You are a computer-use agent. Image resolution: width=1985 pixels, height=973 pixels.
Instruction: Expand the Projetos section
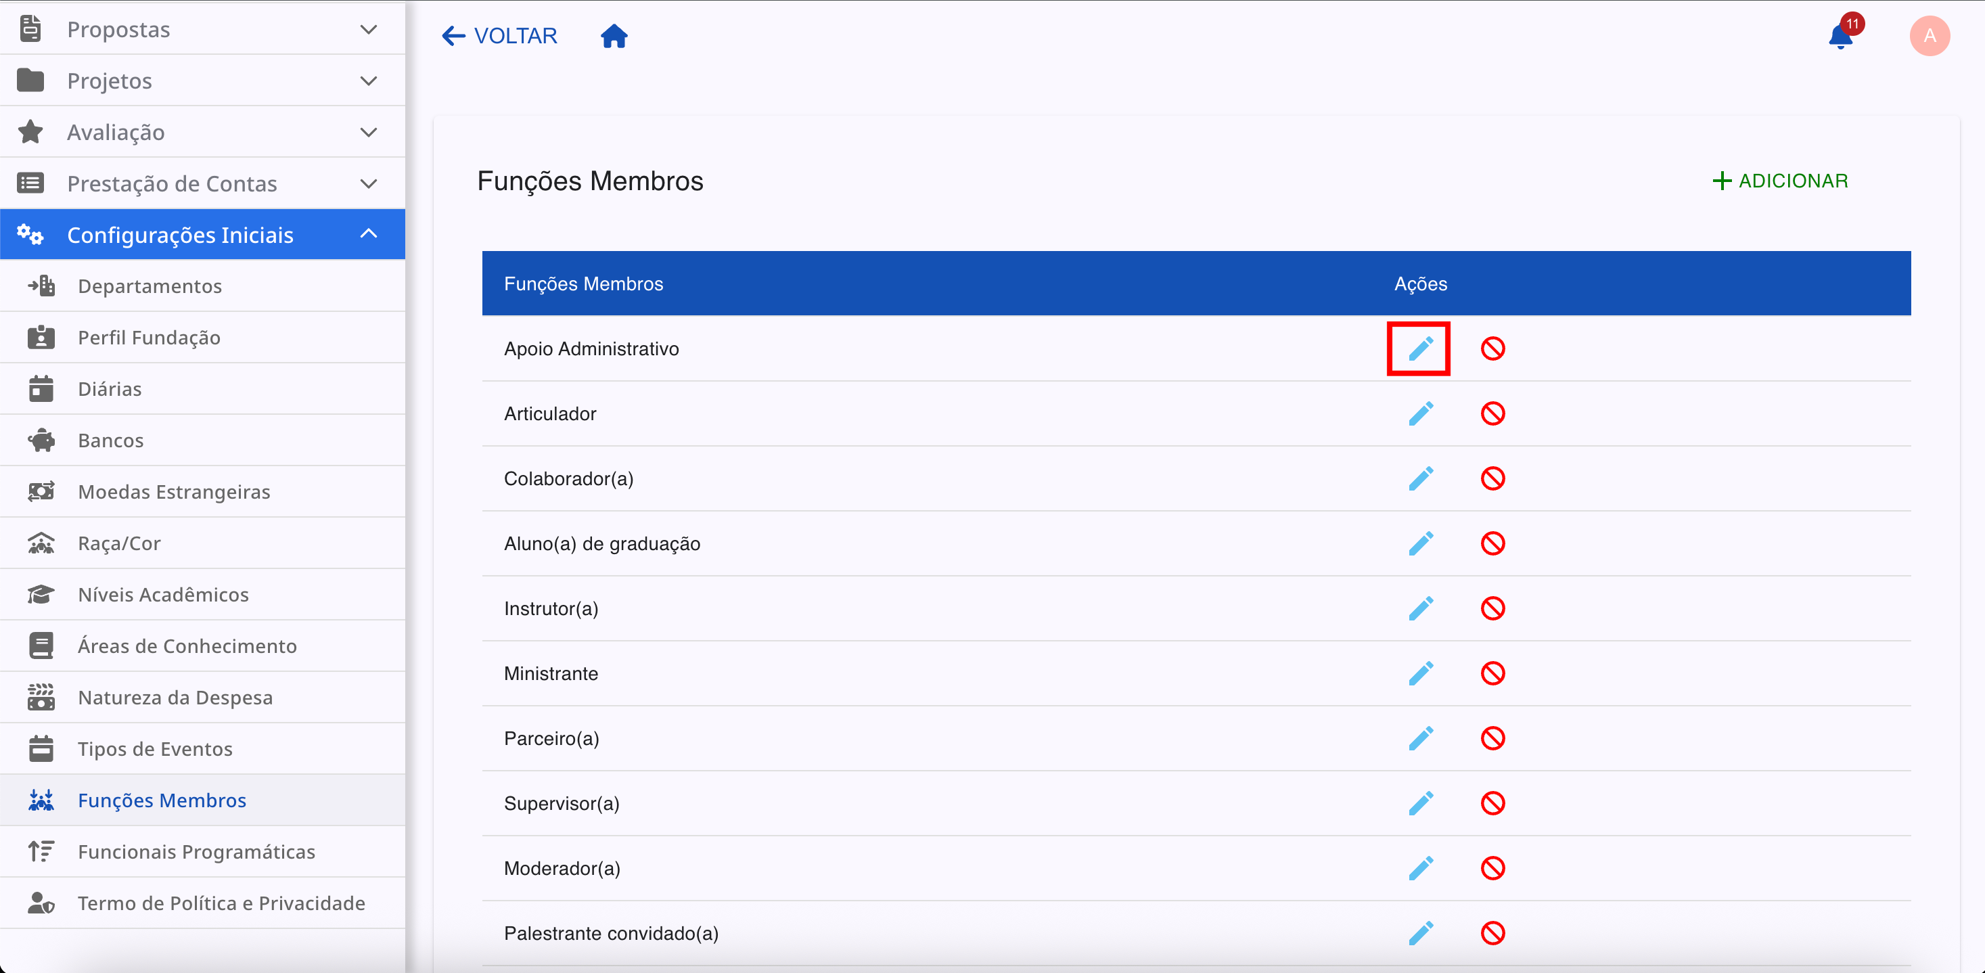pos(109,80)
